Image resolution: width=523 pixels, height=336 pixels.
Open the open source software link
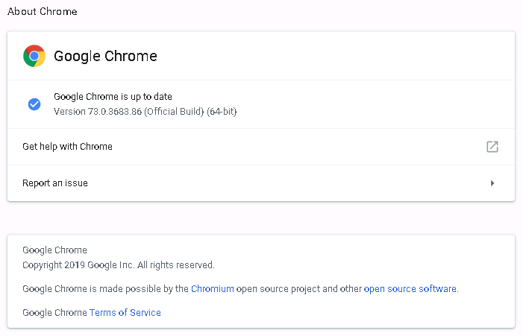click(410, 289)
